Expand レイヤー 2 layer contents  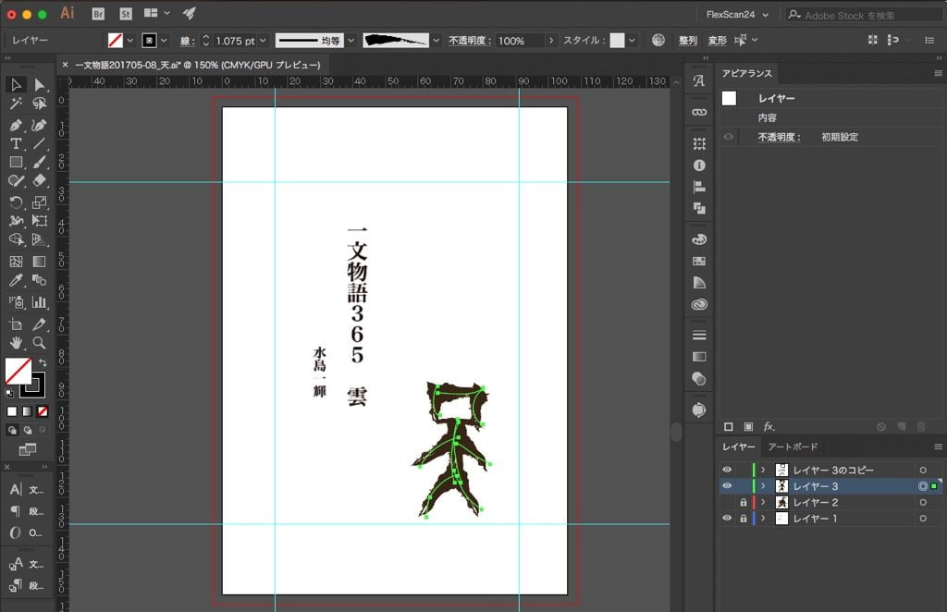coord(763,502)
